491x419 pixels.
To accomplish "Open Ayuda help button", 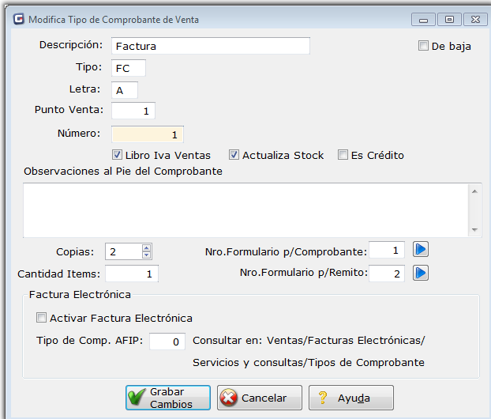I will pyautogui.click(x=350, y=398).
